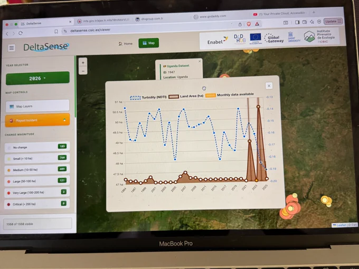Close the Uganda Dataset popup

(200, 61)
